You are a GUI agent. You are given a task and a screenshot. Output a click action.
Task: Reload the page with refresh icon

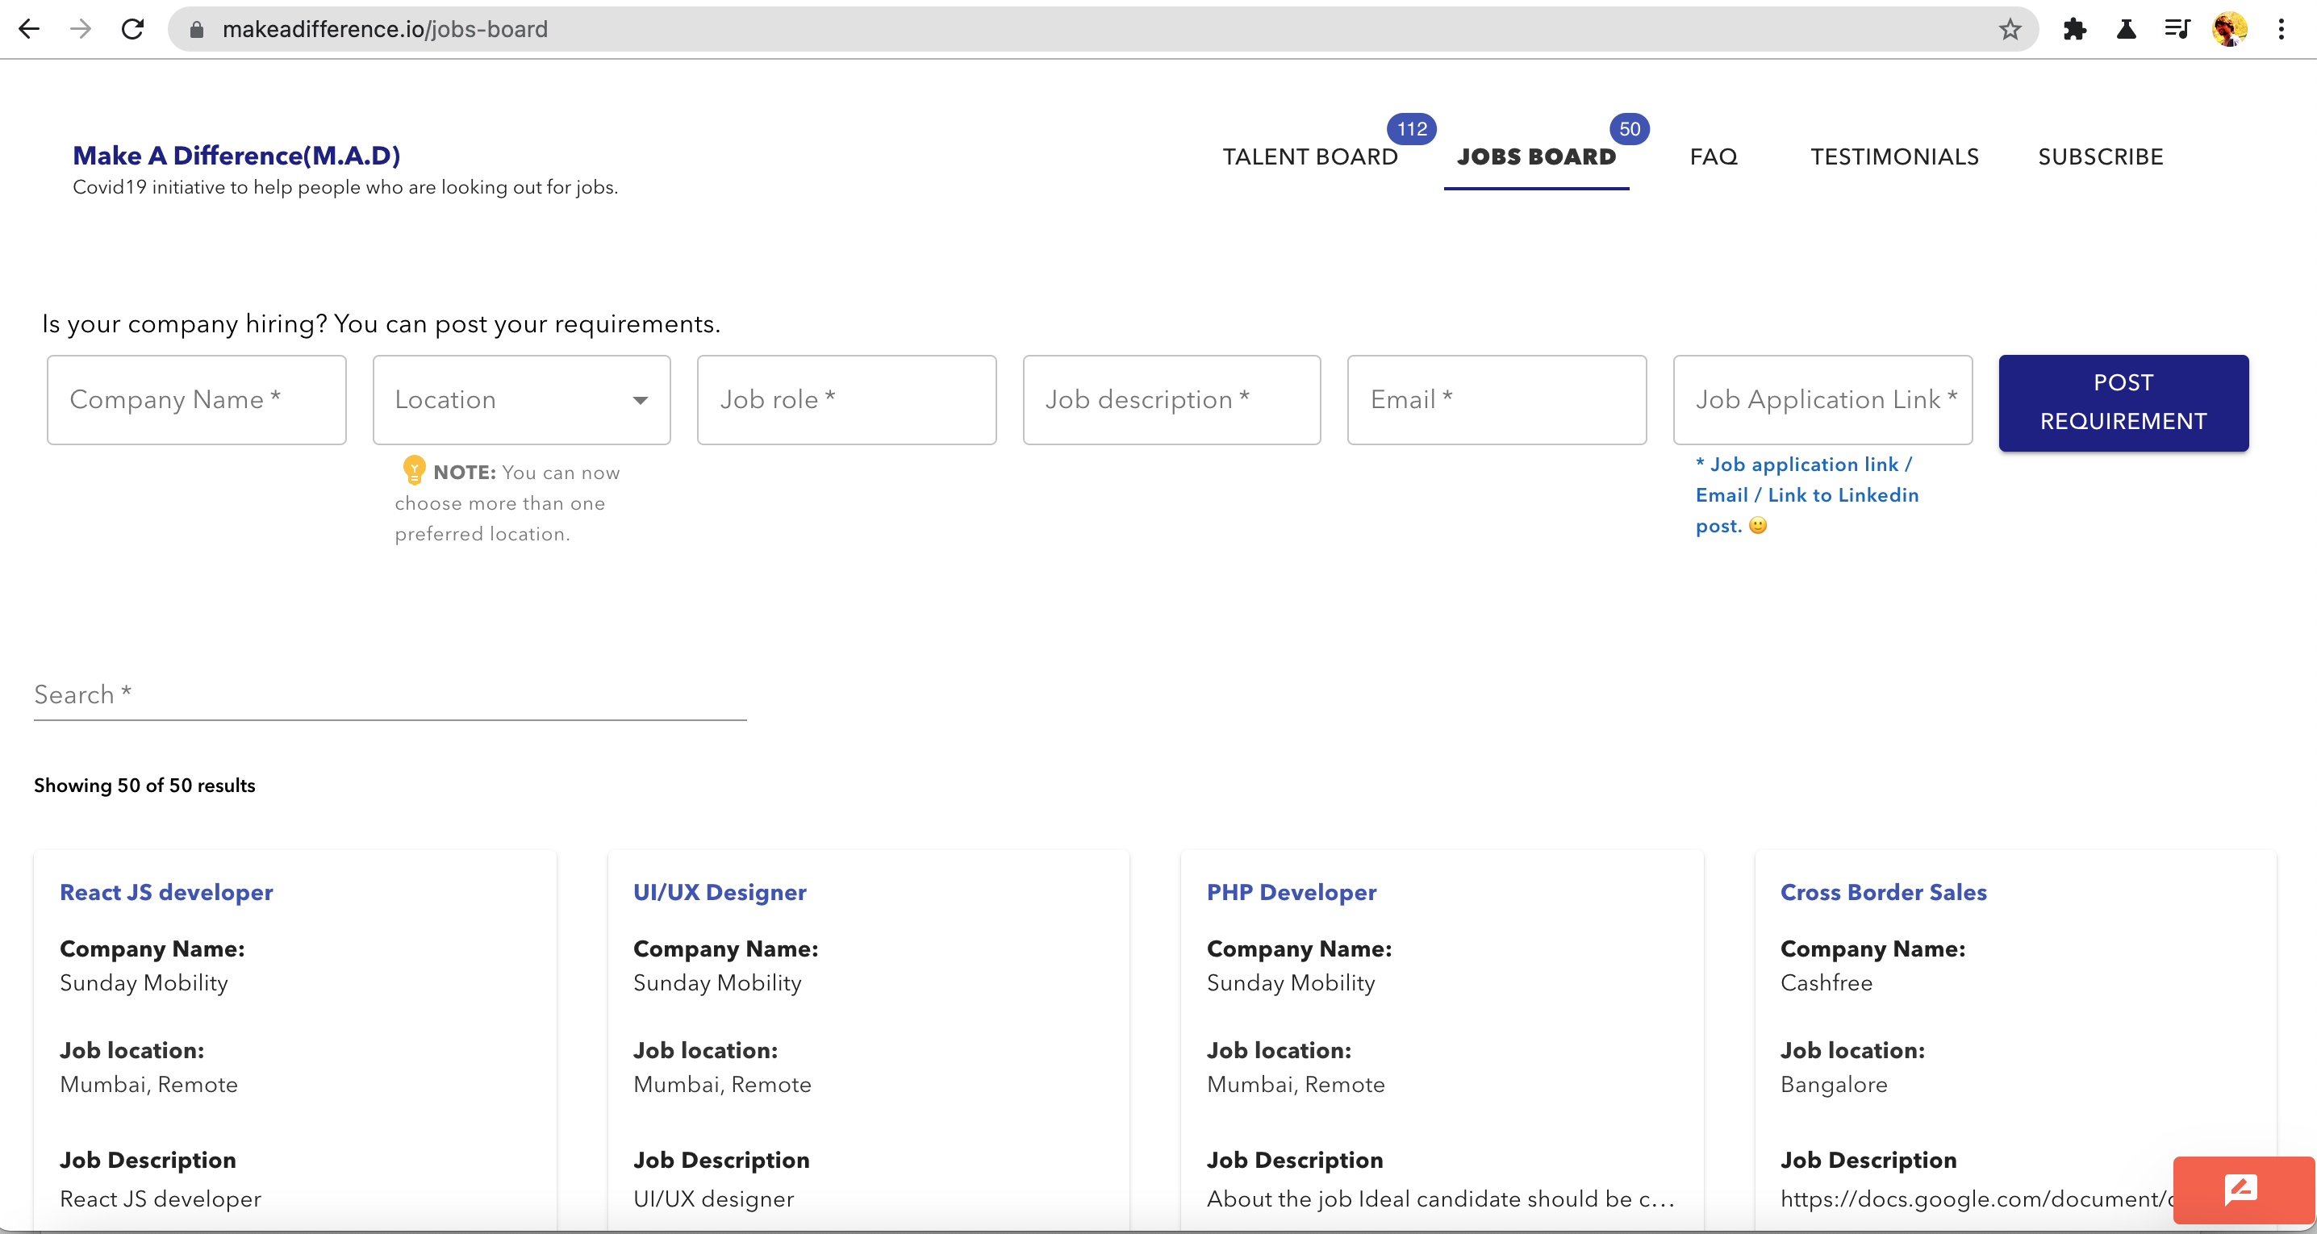pyautogui.click(x=133, y=29)
